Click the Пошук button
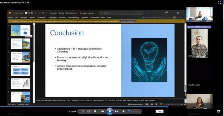 [x=160, y=111]
